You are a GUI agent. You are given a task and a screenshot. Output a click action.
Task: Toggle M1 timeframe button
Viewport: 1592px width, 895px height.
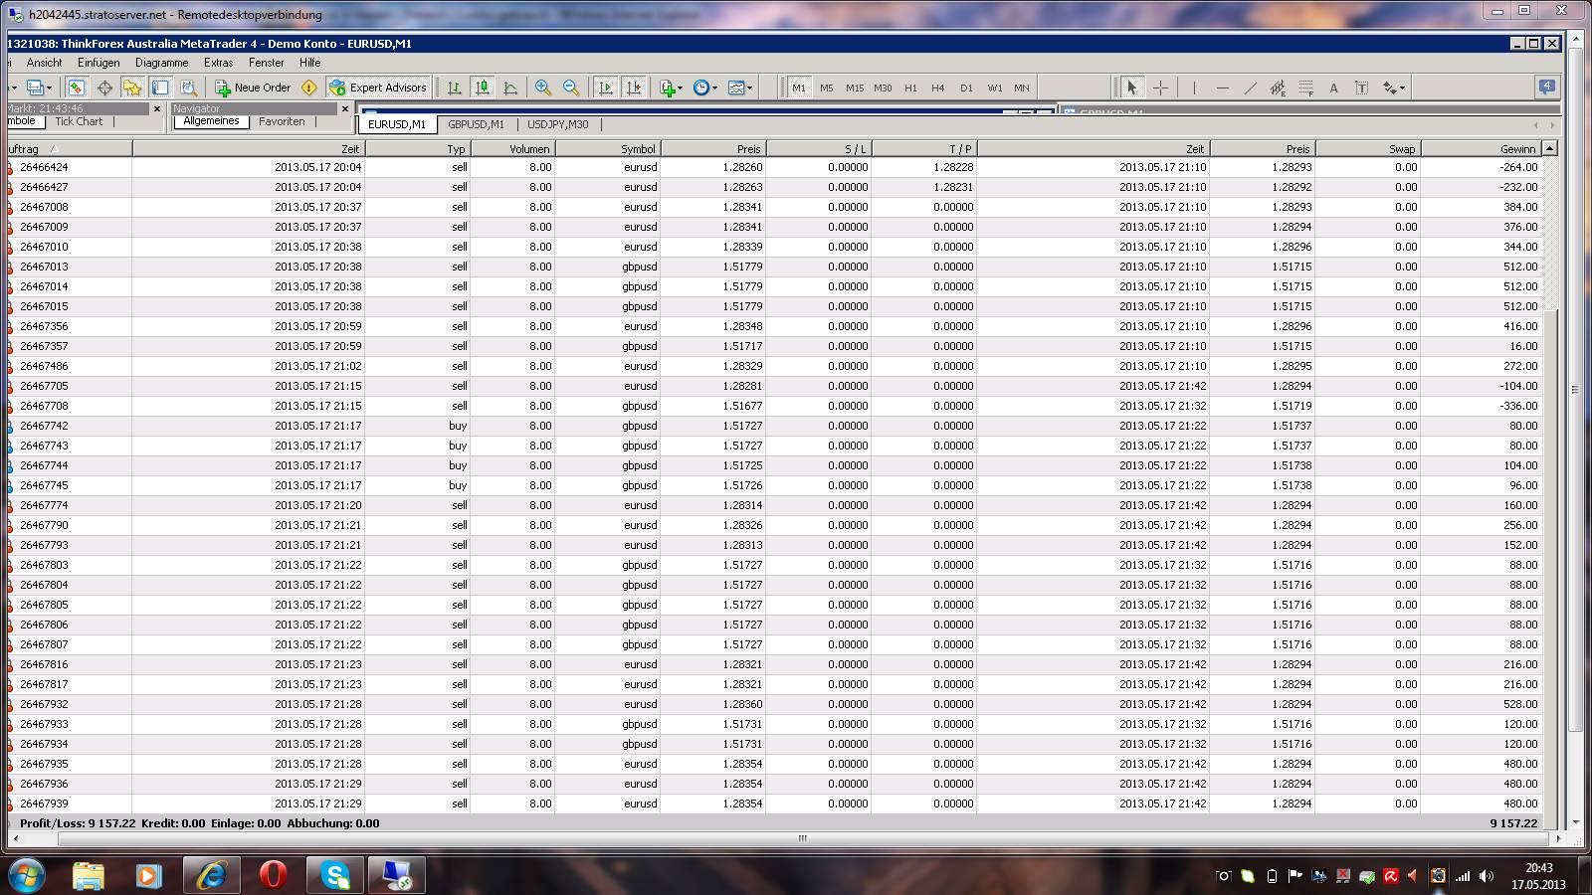click(799, 88)
